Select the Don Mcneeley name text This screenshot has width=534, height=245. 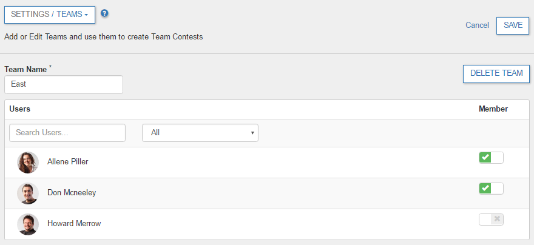(x=72, y=193)
